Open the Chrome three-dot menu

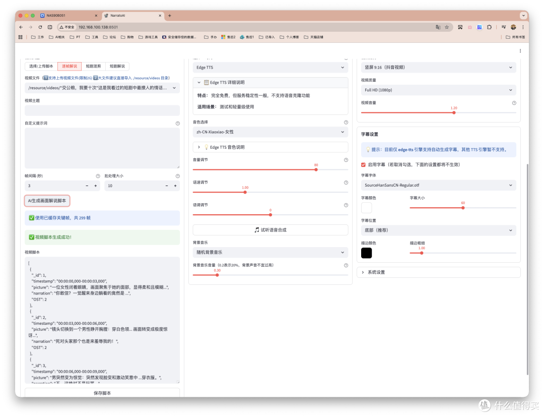tap(523, 27)
